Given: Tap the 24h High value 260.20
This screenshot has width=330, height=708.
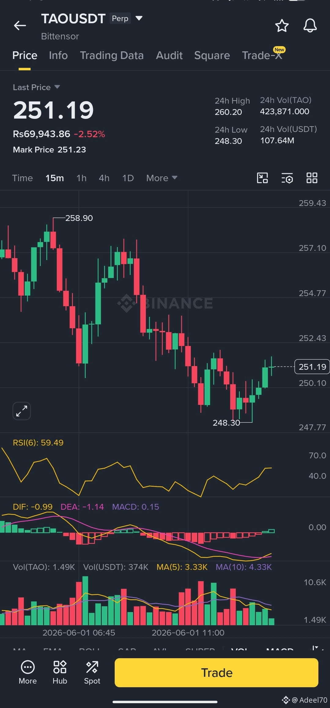Looking at the screenshot, I should (x=228, y=112).
